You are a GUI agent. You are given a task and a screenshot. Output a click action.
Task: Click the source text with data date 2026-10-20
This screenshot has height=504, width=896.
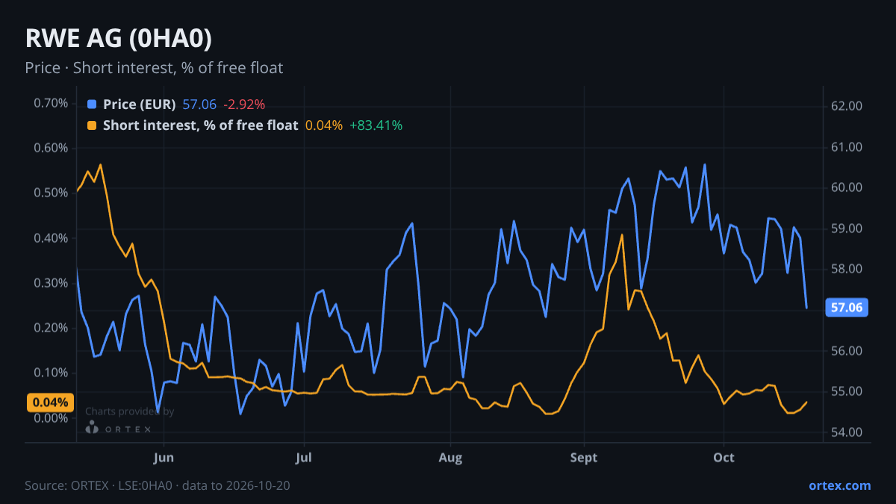point(158,485)
